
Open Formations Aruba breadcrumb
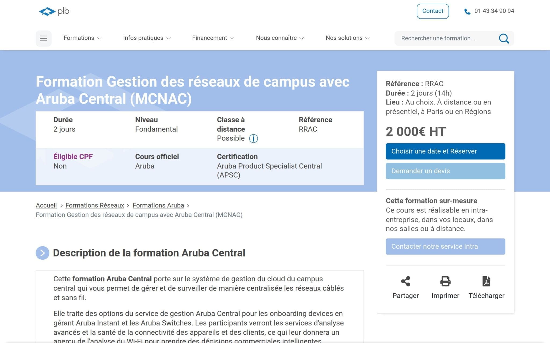158,205
